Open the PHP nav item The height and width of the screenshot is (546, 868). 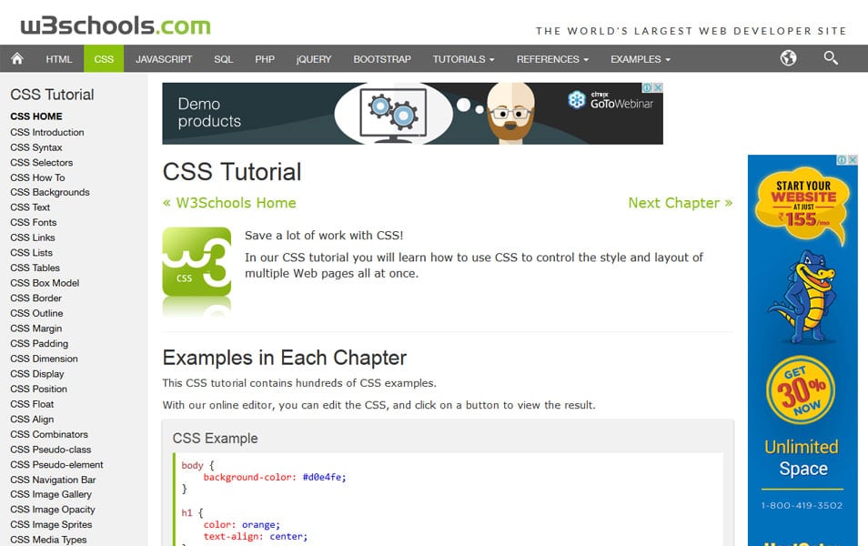[265, 59]
